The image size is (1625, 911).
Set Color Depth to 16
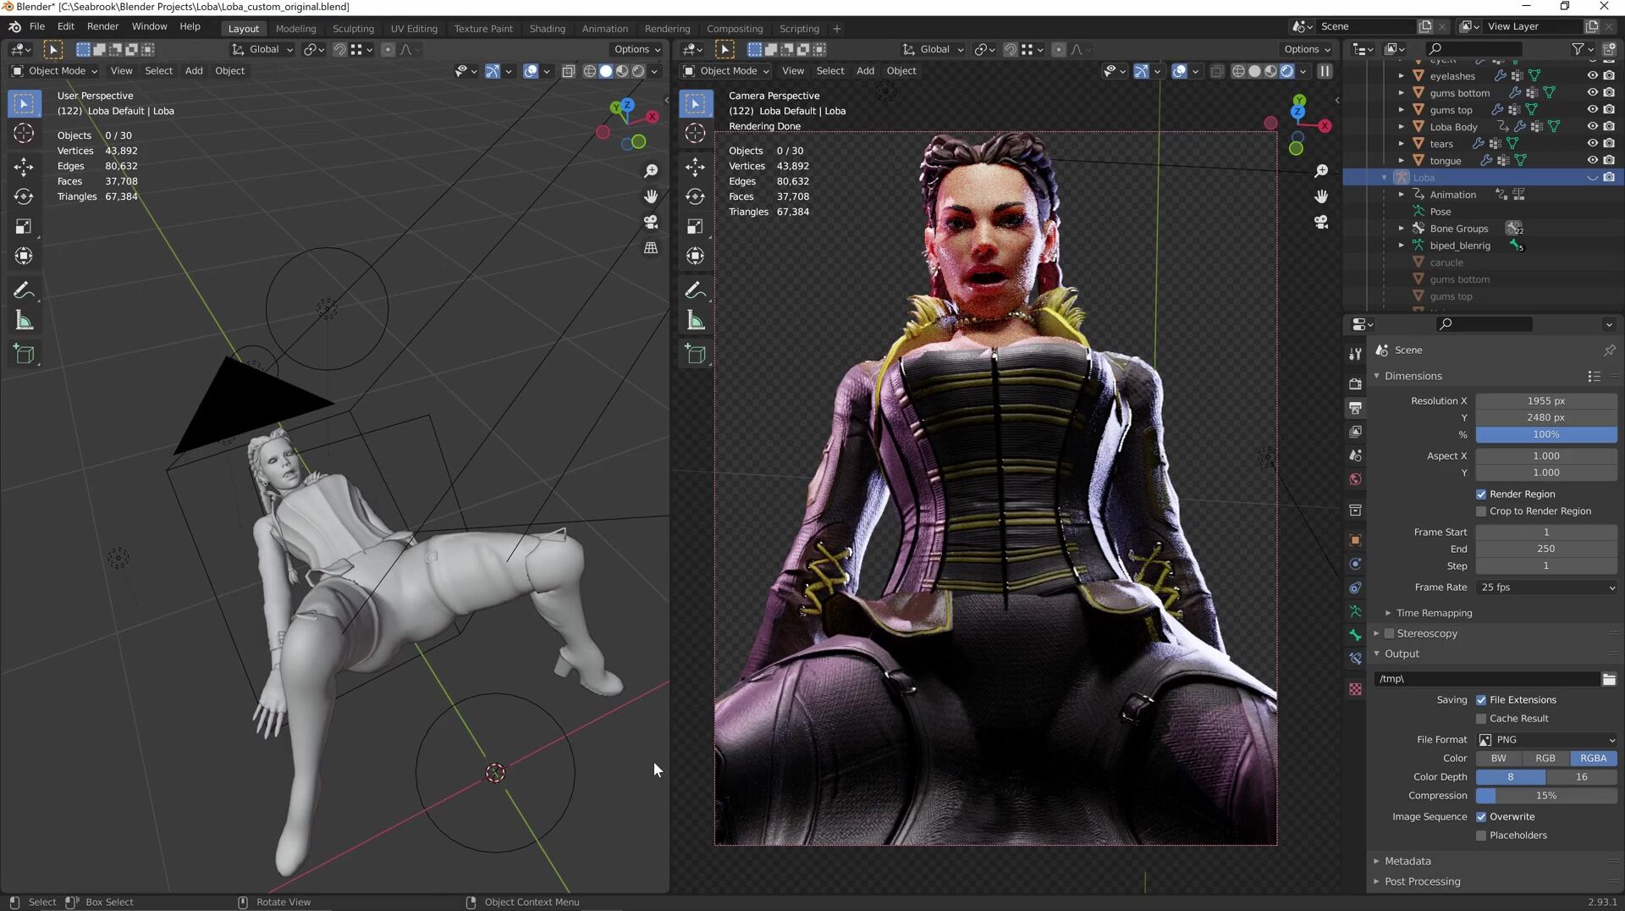point(1581,777)
